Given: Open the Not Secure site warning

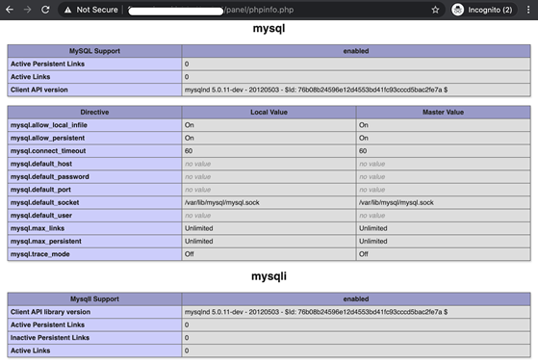Looking at the screenshot, I should click(91, 10).
